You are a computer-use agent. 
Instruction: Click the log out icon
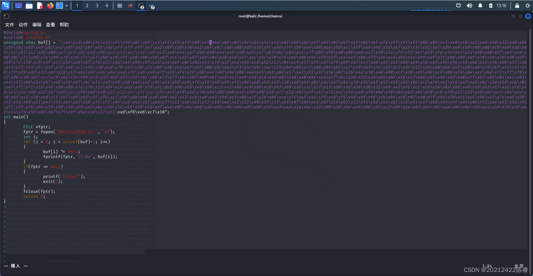click(528, 6)
